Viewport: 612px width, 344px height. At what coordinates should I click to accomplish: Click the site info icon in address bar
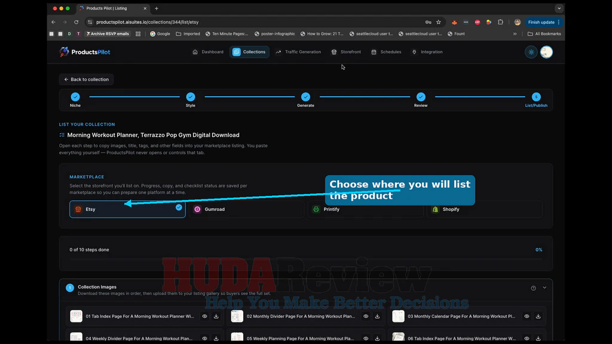tap(90, 22)
